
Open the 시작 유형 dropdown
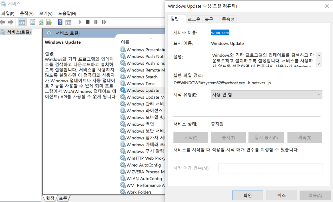[266, 95]
